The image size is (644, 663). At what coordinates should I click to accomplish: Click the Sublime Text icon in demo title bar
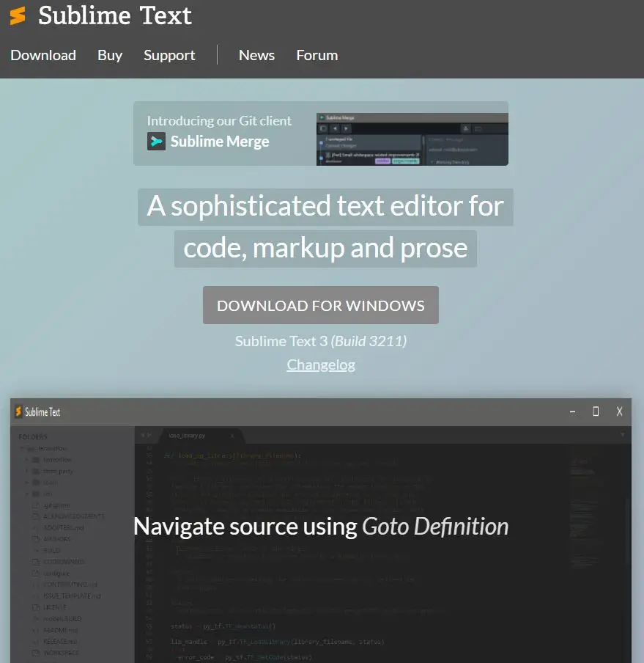click(18, 411)
